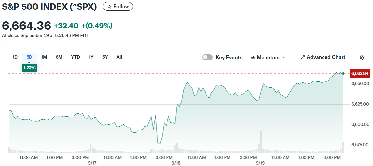Click the 6,625.00 y-axis label

tap(360, 104)
